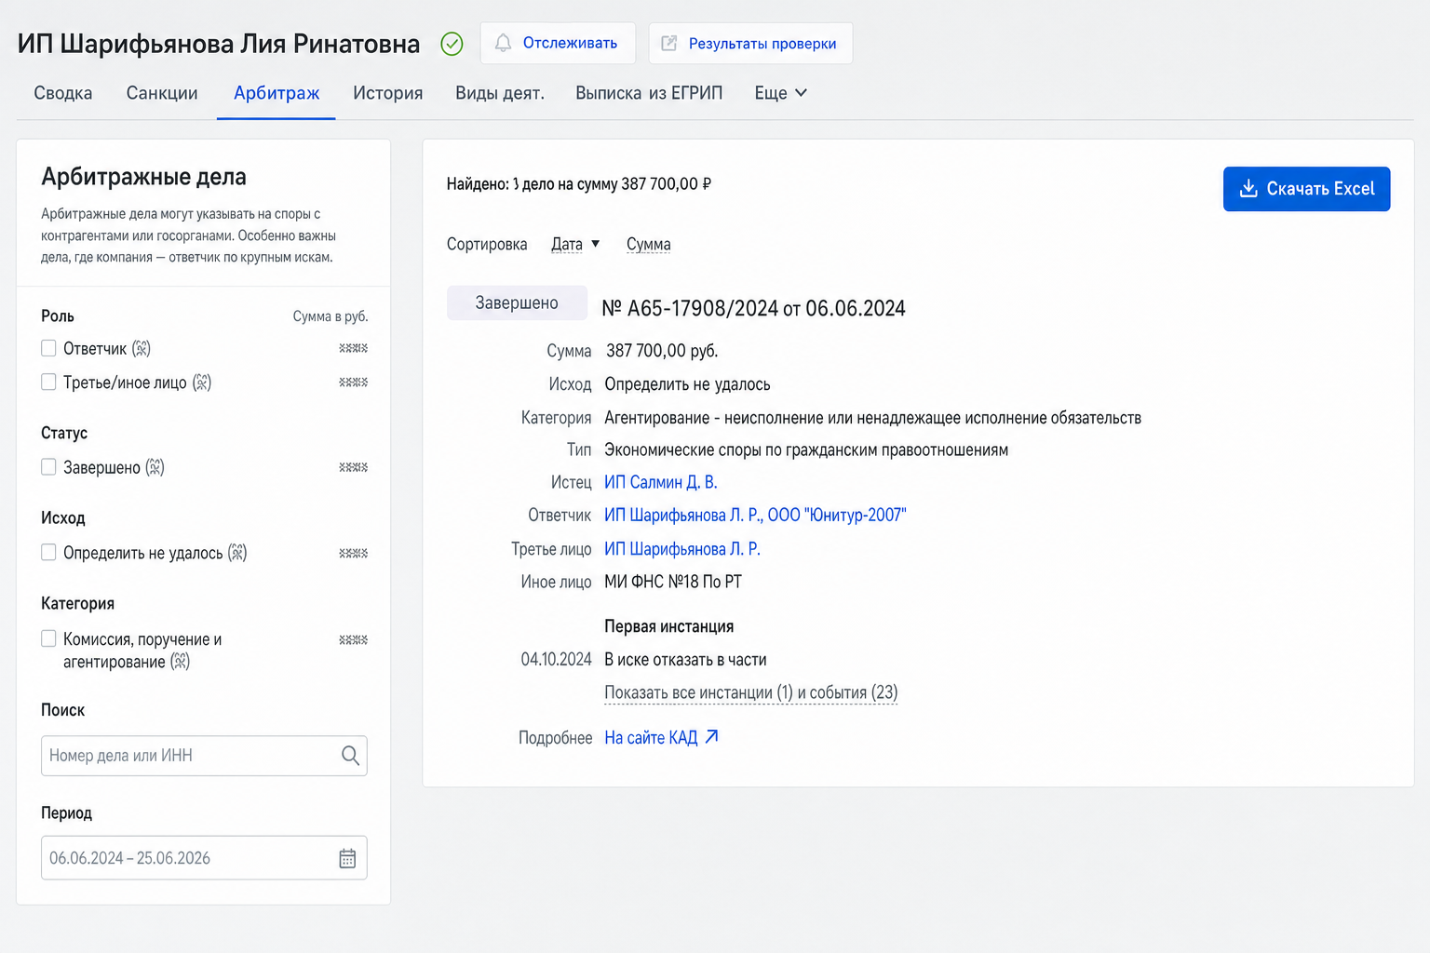1430x953 pixels.
Task: Click the category text starting with Агентирование
Action: pyautogui.click(x=872, y=418)
